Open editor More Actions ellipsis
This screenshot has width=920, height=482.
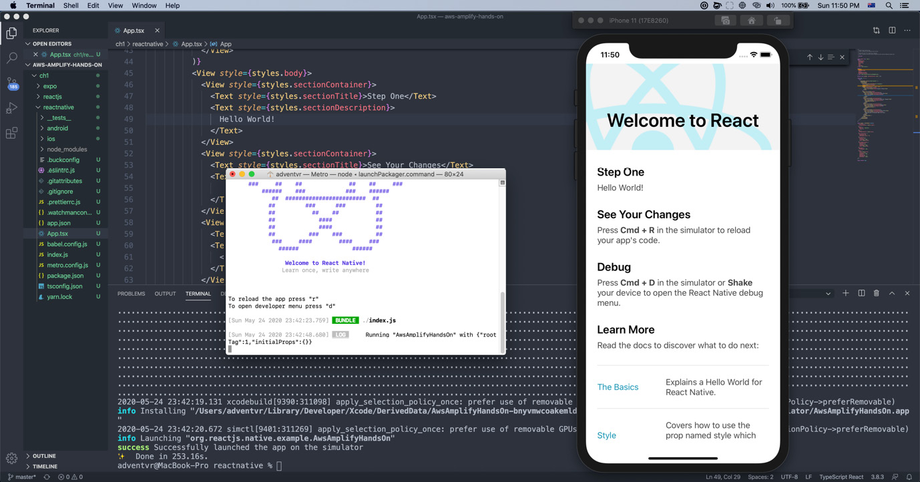tap(907, 31)
